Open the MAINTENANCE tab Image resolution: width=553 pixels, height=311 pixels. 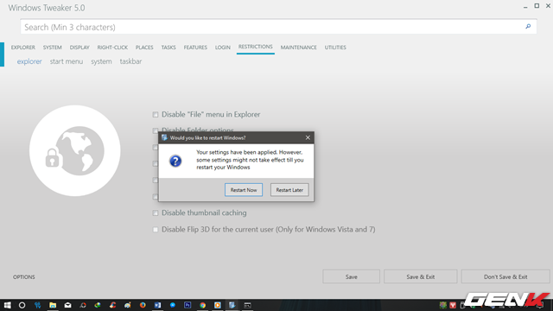pos(298,48)
